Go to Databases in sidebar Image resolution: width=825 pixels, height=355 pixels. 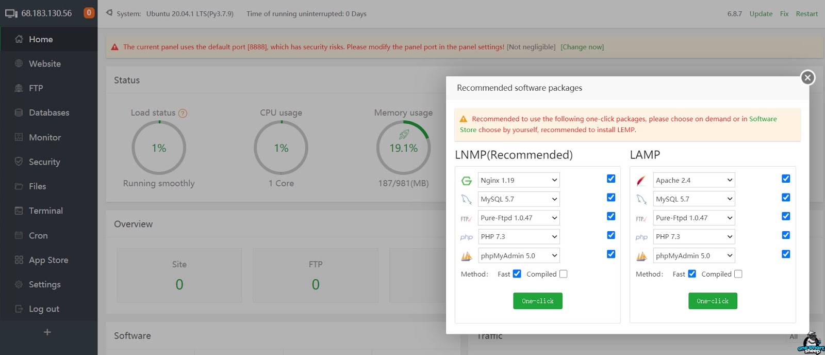point(48,112)
